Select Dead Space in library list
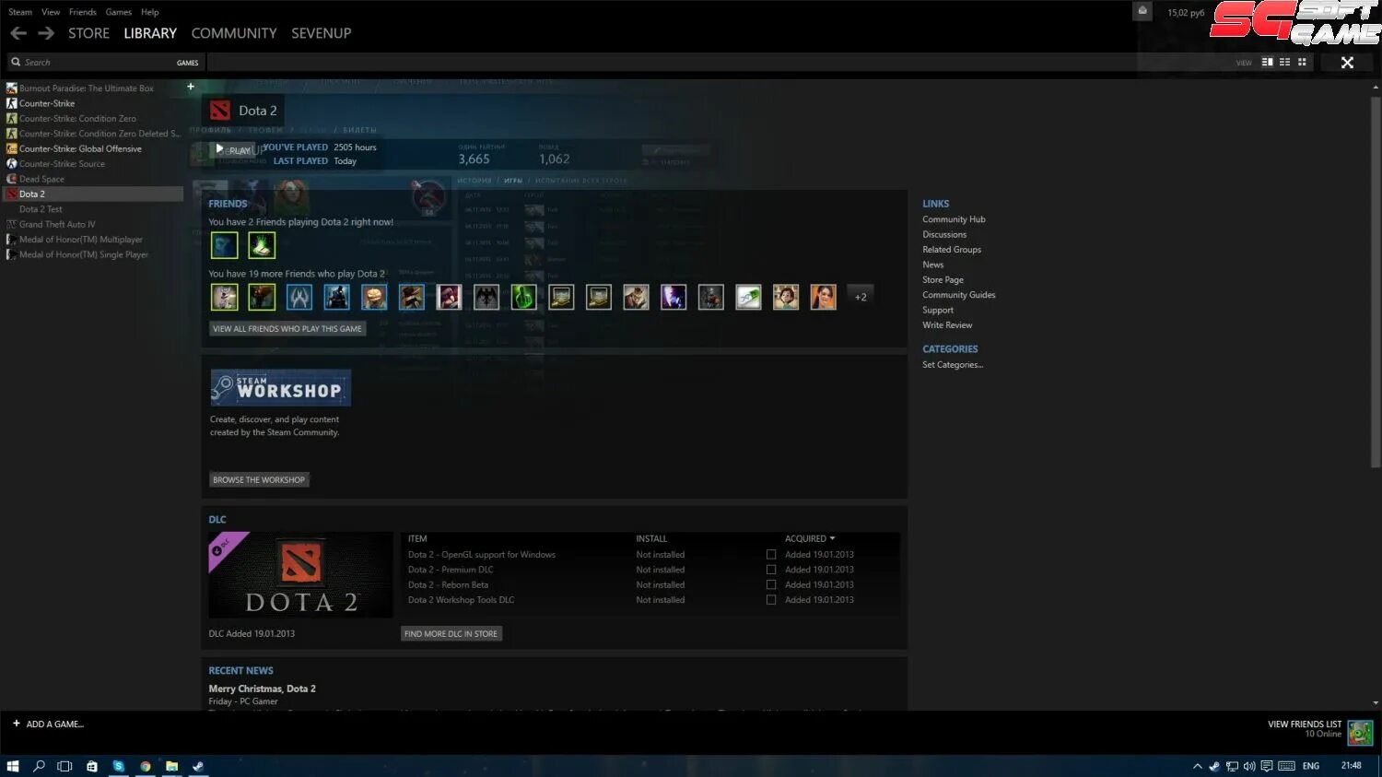This screenshot has width=1382, height=777. 41,179
